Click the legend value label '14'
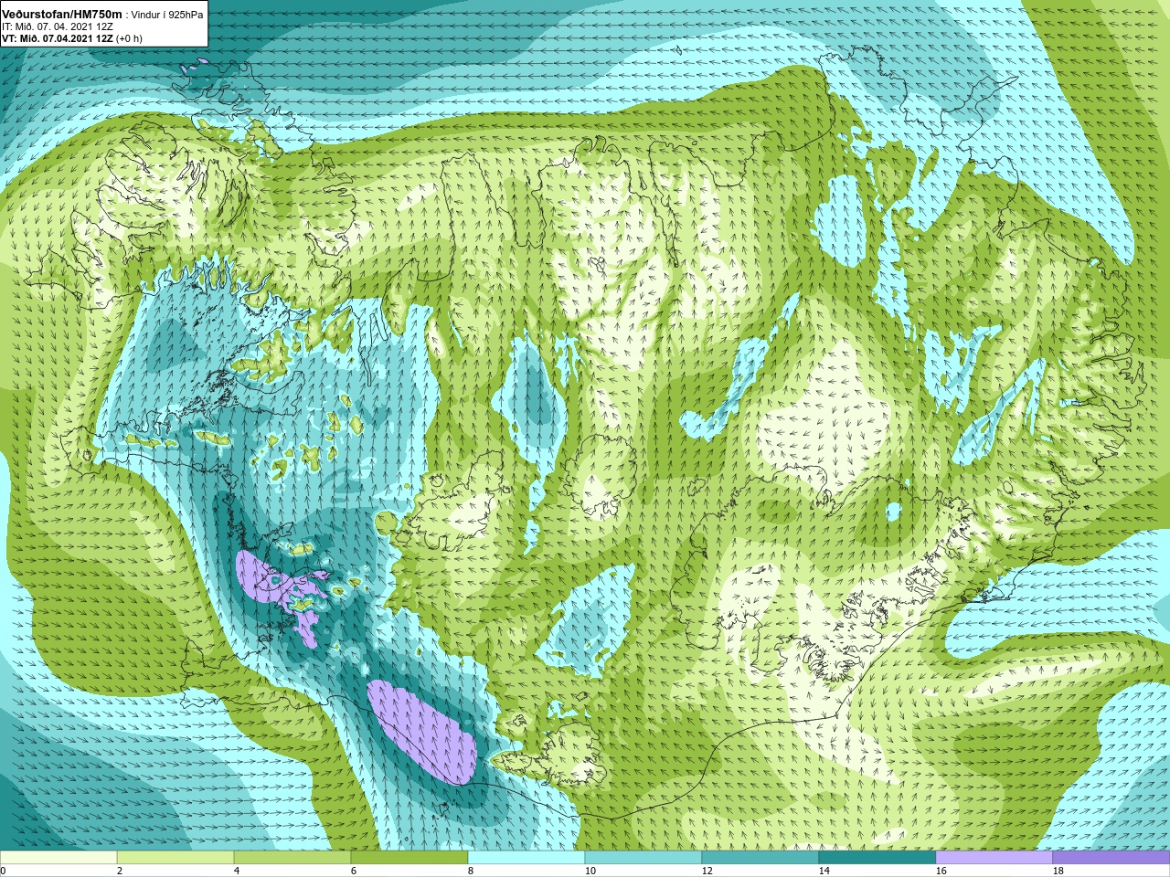 pyautogui.click(x=824, y=871)
